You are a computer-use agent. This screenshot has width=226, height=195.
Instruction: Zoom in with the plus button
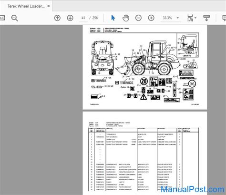pos(151,18)
